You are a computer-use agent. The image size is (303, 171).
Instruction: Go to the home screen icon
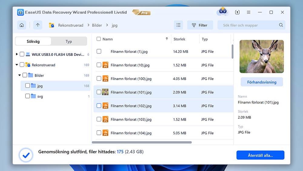tap(22, 25)
